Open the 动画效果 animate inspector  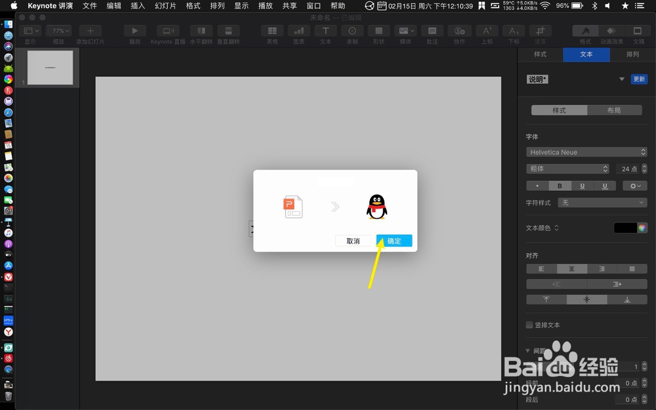[611, 31]
